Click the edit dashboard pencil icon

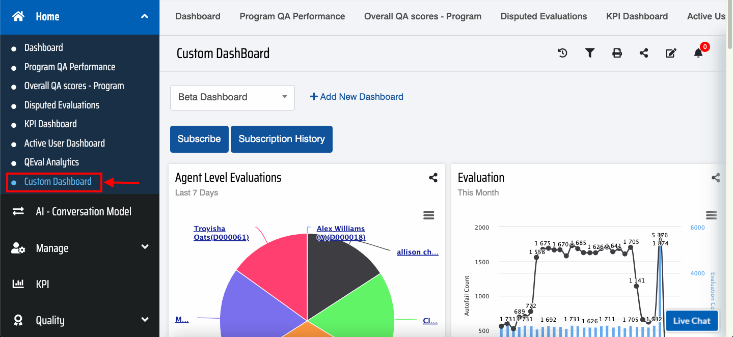[x=671, y=53]
